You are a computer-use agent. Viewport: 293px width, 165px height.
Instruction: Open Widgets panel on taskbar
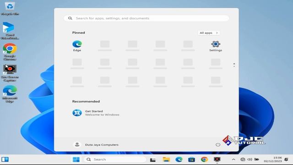[x=5, y=159]
